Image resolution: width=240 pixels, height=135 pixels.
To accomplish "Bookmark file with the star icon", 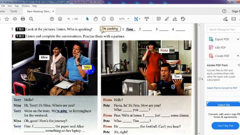I will [7, 19].
